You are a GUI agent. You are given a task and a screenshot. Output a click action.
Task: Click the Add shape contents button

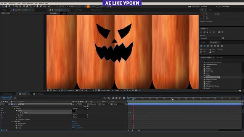(x=88, y=106)
